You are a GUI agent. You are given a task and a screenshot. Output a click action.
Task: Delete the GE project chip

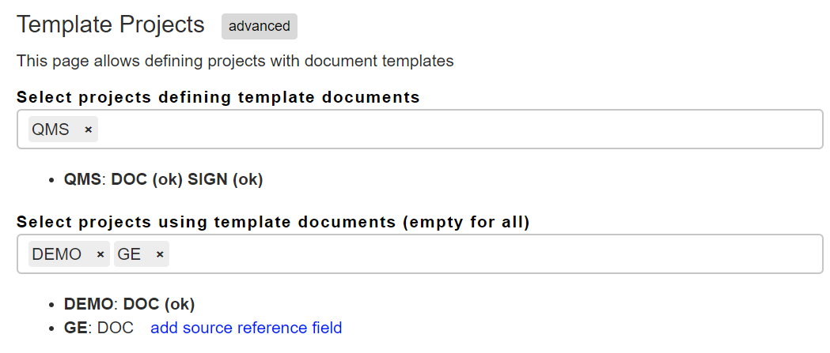pos(160,255)
